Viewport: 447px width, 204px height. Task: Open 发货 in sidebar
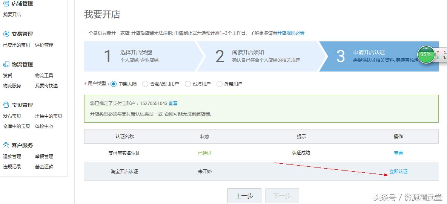click(8, 75)
